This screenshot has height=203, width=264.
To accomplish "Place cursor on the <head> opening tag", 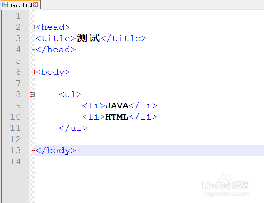I will [53, 27].
